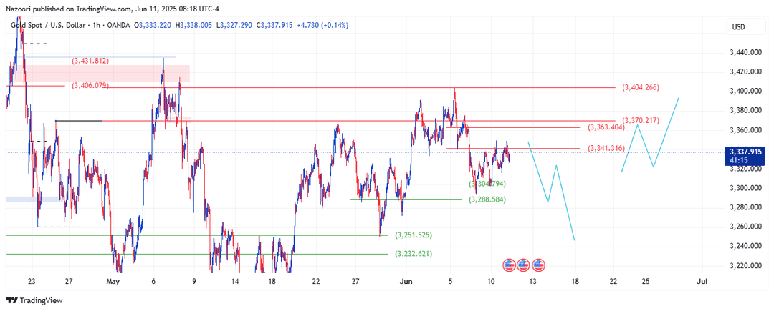Click the low value L3,327.290
The height and width of the screenshot is (311, 774).
point(234,24)
